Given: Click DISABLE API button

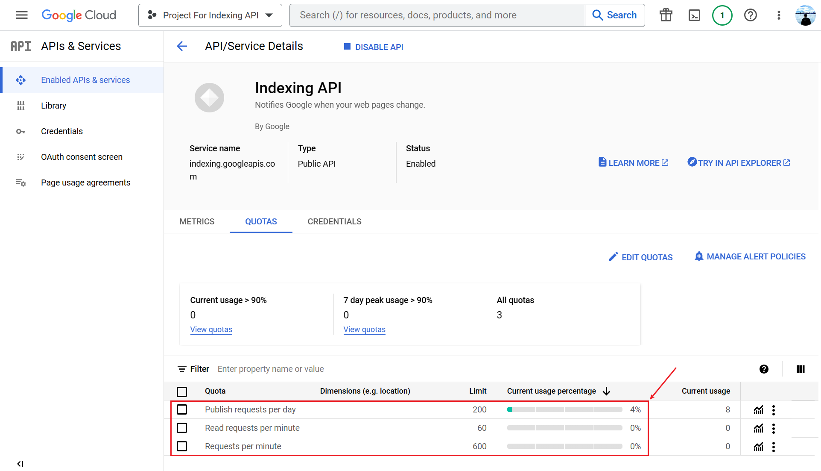Looking at the screenshot, I should (374, 47).
